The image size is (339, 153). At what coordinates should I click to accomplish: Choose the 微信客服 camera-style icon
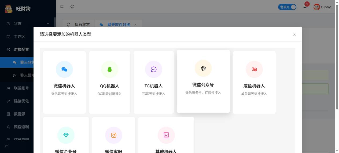click(114, 135)
